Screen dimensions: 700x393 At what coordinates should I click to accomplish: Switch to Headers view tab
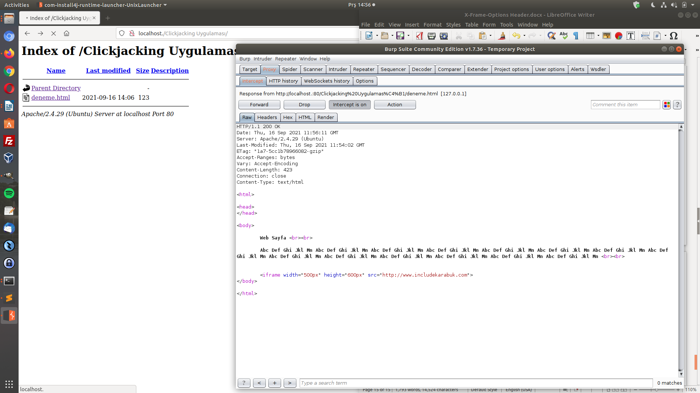[267, 118]
